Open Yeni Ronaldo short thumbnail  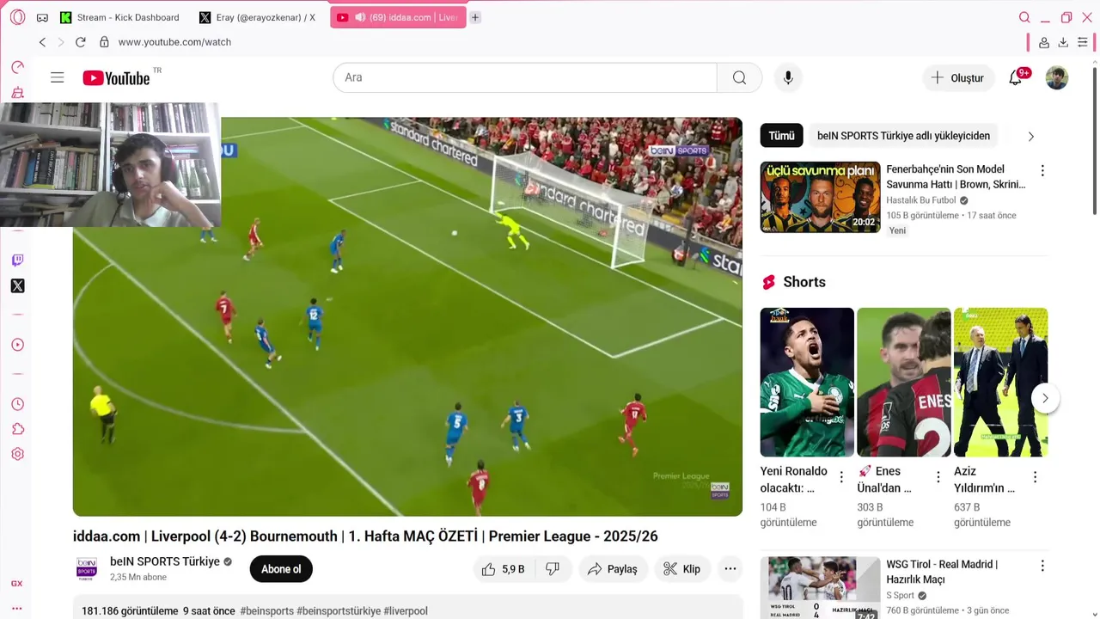point(807,382)
